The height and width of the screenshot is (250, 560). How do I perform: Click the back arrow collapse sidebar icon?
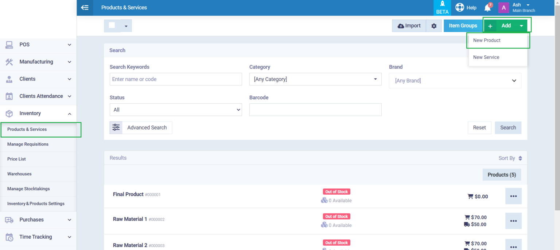coord(85,8)
